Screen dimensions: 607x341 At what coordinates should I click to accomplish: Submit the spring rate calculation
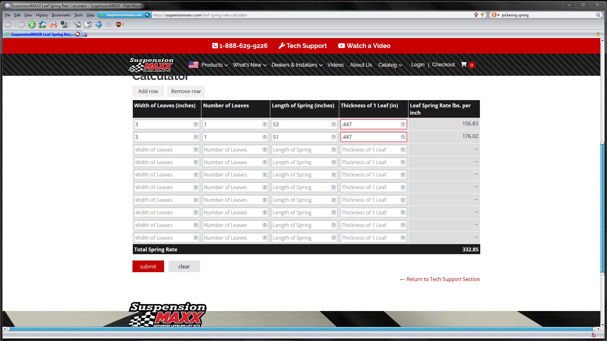point(148,266)
